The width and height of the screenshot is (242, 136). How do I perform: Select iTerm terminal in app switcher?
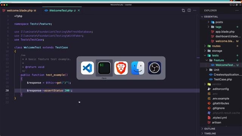click(104, 68)
